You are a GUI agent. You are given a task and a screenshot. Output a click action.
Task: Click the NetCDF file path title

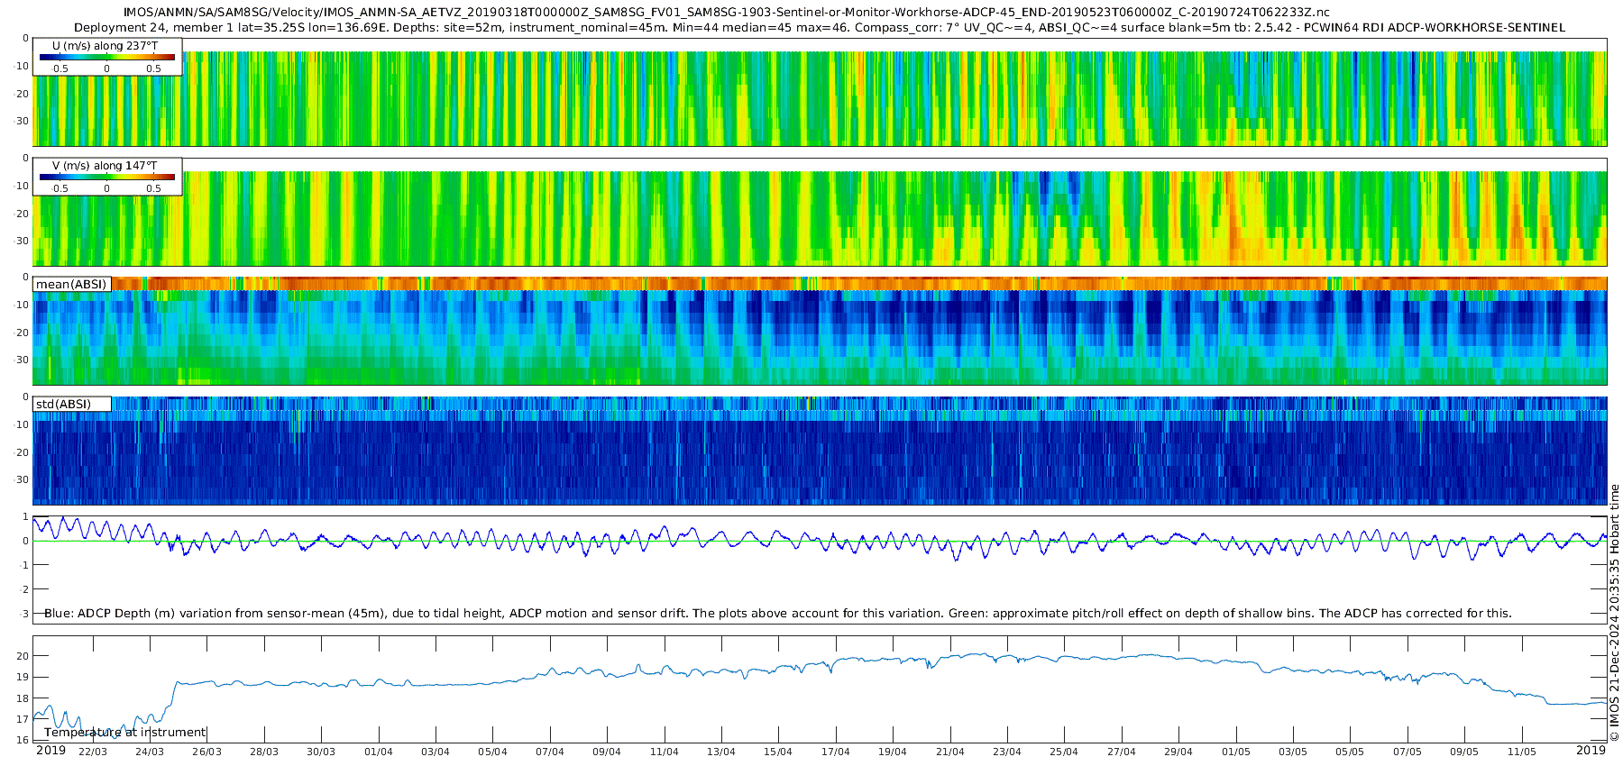click(x=726, y=13)
